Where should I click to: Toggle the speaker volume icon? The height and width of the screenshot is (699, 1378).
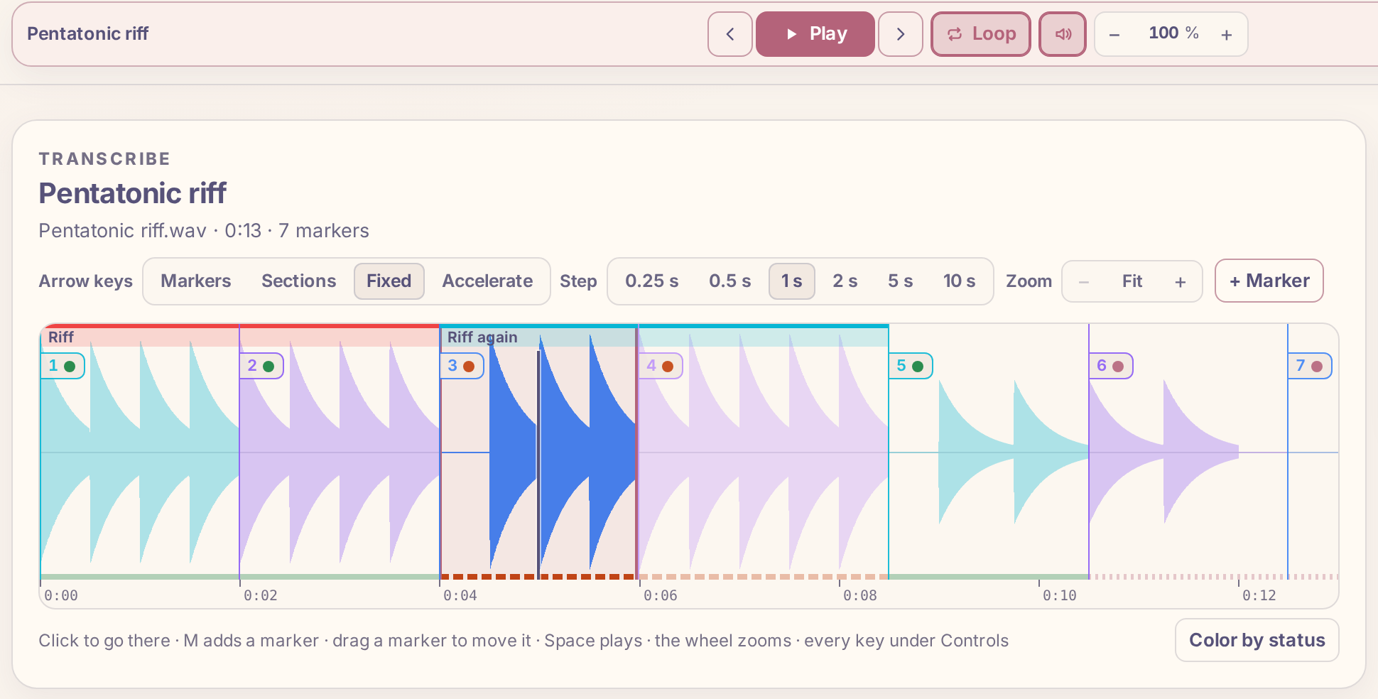click(1062, 34)
